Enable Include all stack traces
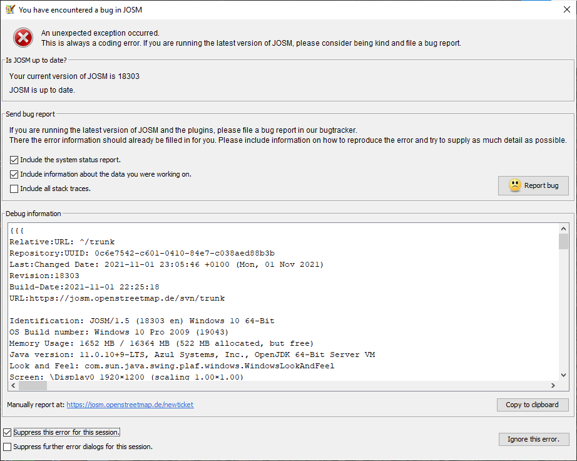 coord(14,189)
